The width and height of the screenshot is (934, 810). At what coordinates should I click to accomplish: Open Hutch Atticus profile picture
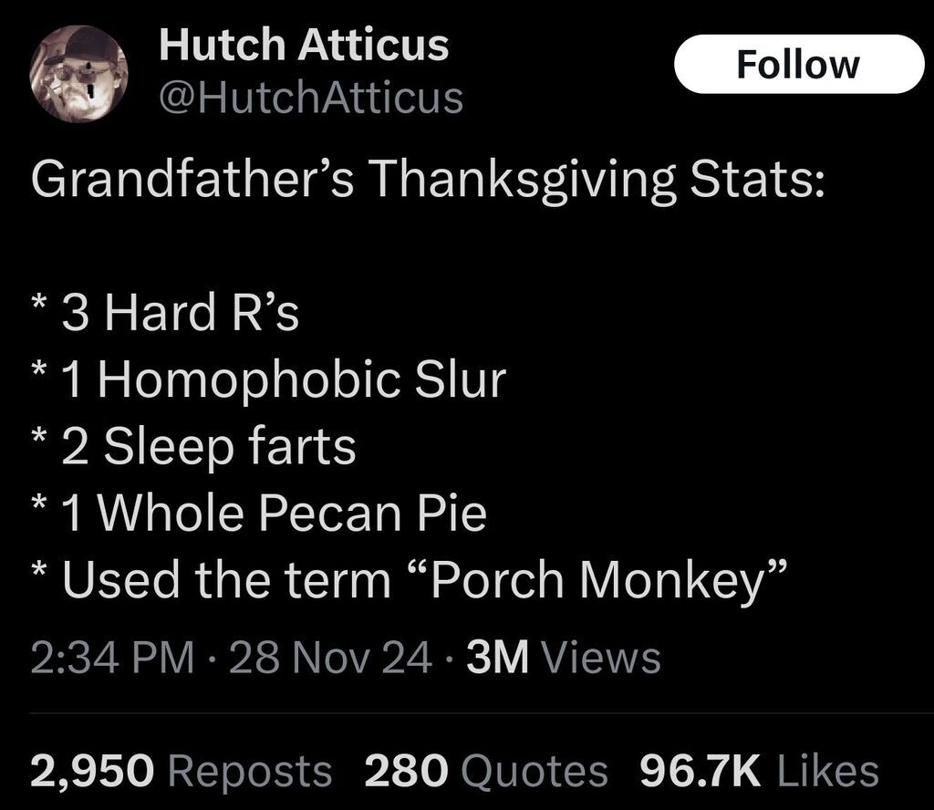coord(77,73)
